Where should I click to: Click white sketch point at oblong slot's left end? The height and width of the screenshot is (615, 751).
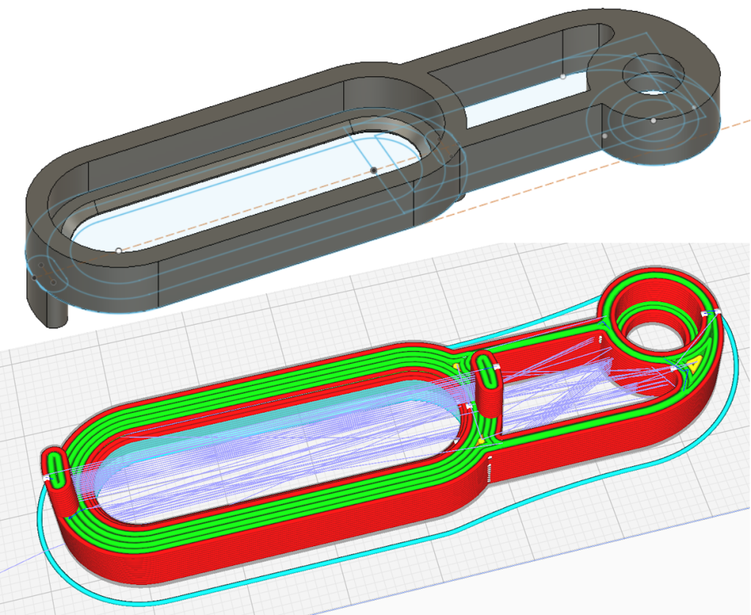pyautogui.click(x=119, y=251)
